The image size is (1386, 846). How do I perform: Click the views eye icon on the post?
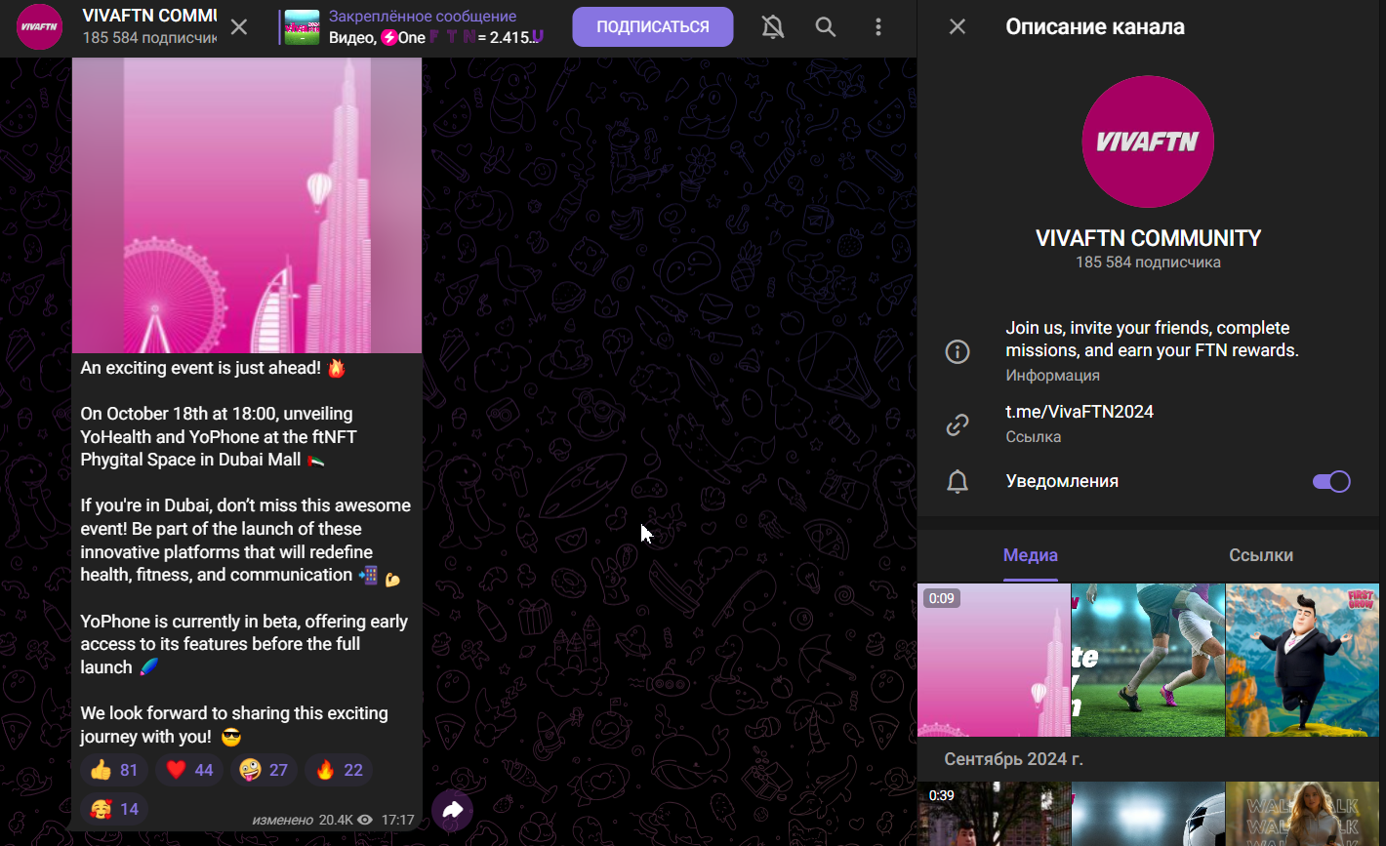[365, 820]
